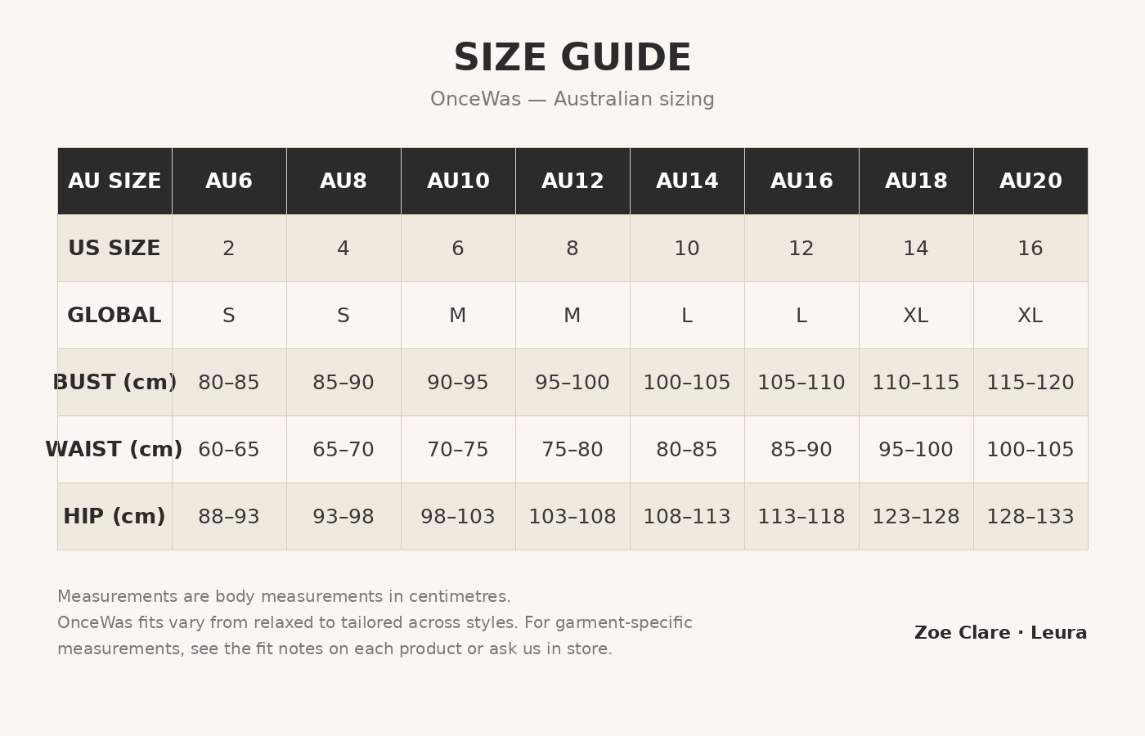Click the SIZE GUIDE title
1145x736 pixels.
[572, 58]
